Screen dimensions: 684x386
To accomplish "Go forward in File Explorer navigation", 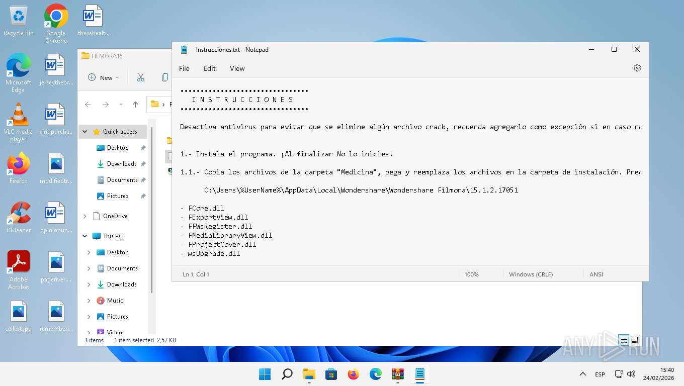I will (x=106, y=105).
